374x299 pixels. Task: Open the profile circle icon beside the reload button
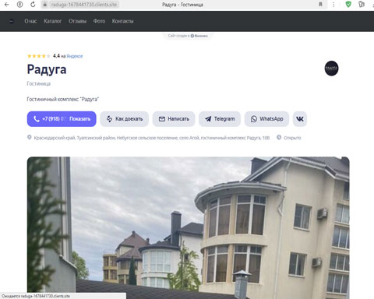click(19, 5)
